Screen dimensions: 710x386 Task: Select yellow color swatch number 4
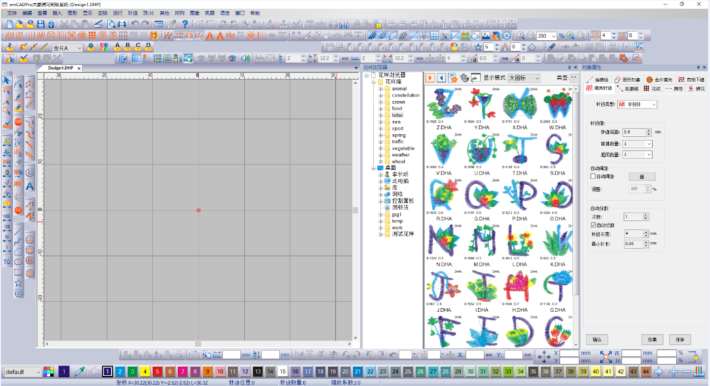coord(145,372)
